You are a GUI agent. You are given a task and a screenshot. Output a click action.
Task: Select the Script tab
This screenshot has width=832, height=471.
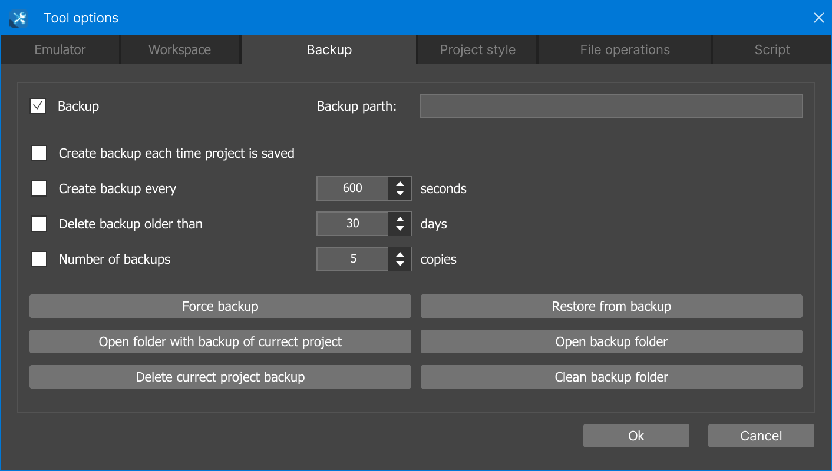tap(772, 50)
